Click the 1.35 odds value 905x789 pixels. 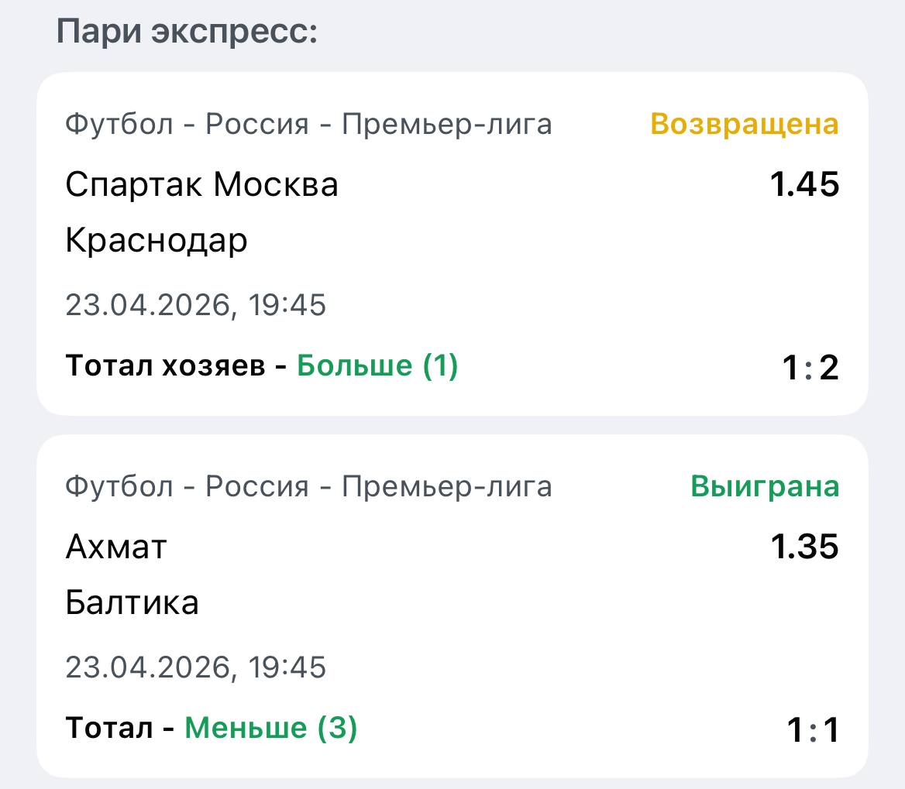(804, 547)
